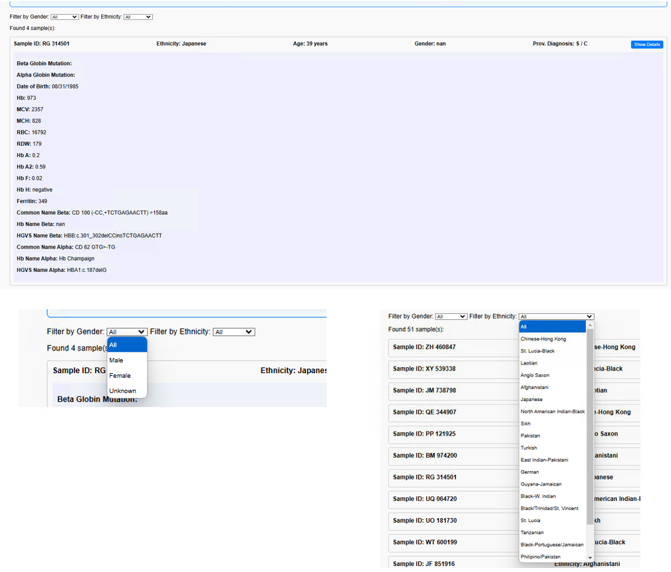
Task: Pick St. Lucia-Black from ethnicity list
Action: pyautogui.click(x=552, y=351)
